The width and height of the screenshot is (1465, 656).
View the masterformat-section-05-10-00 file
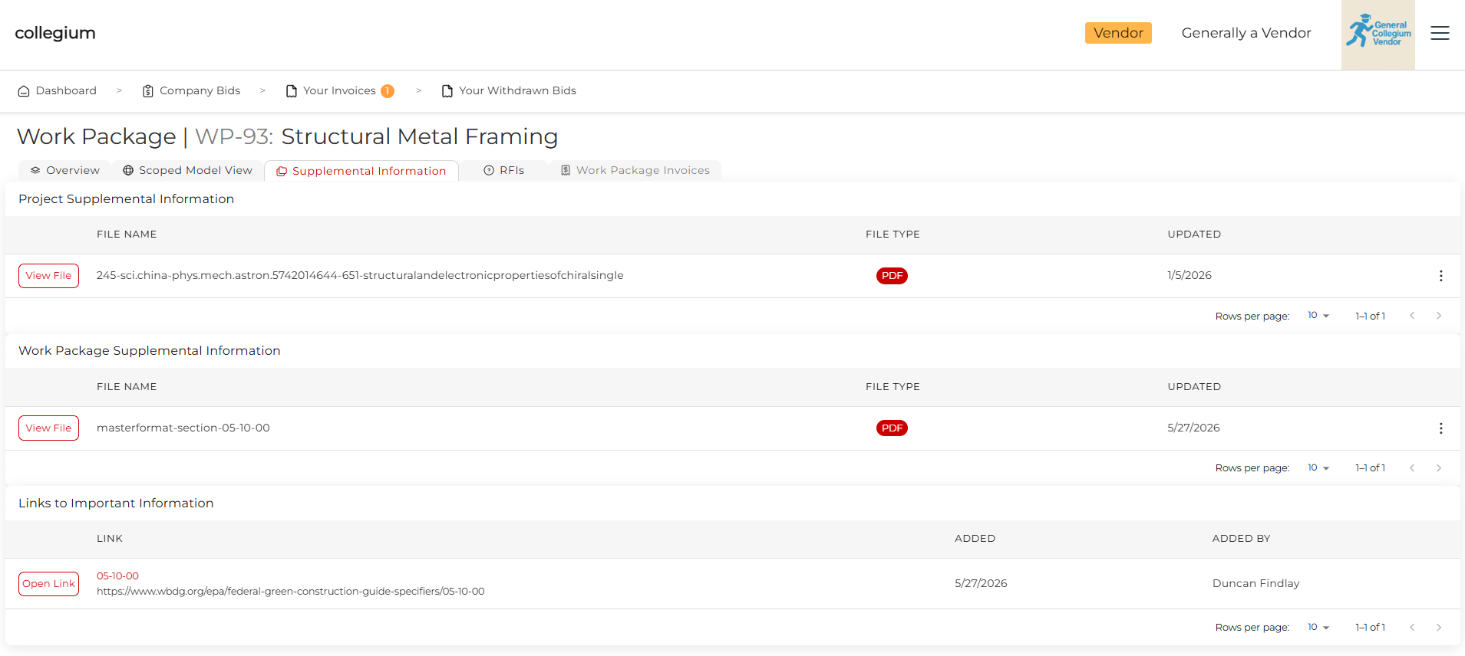48,428
